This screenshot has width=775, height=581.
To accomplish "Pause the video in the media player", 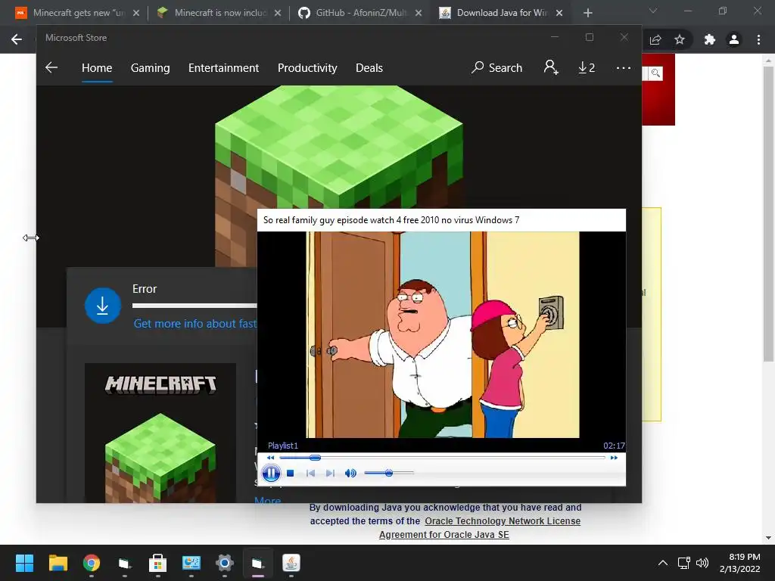I will tap(271, 474).
